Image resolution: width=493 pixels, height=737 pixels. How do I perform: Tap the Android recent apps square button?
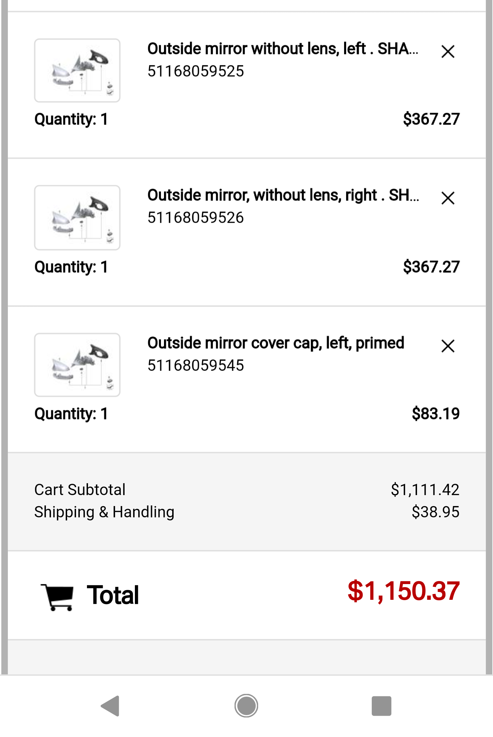tap(381, 706)
